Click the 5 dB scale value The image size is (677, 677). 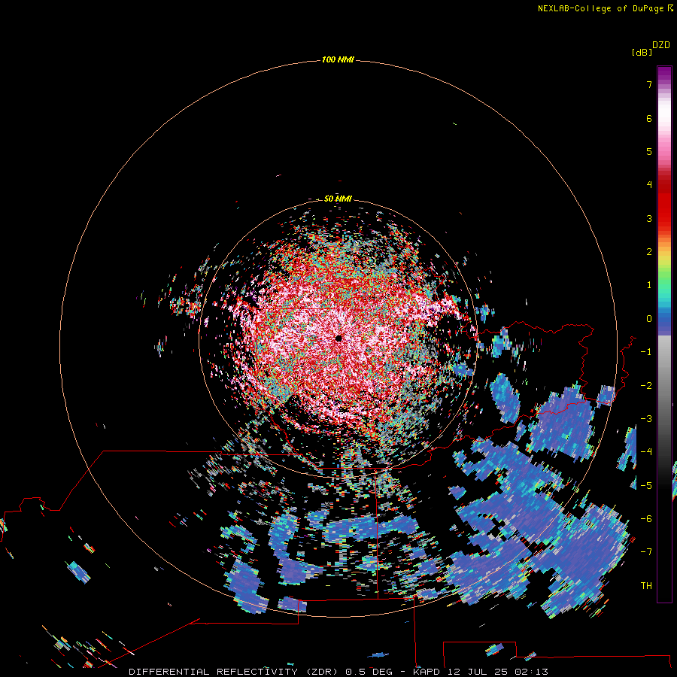(649, 151)
